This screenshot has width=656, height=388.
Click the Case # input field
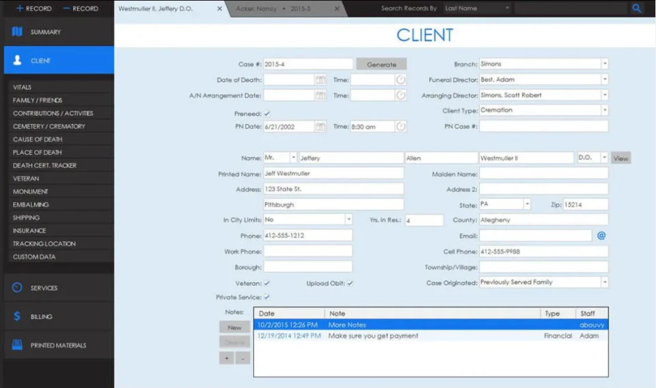308,64
